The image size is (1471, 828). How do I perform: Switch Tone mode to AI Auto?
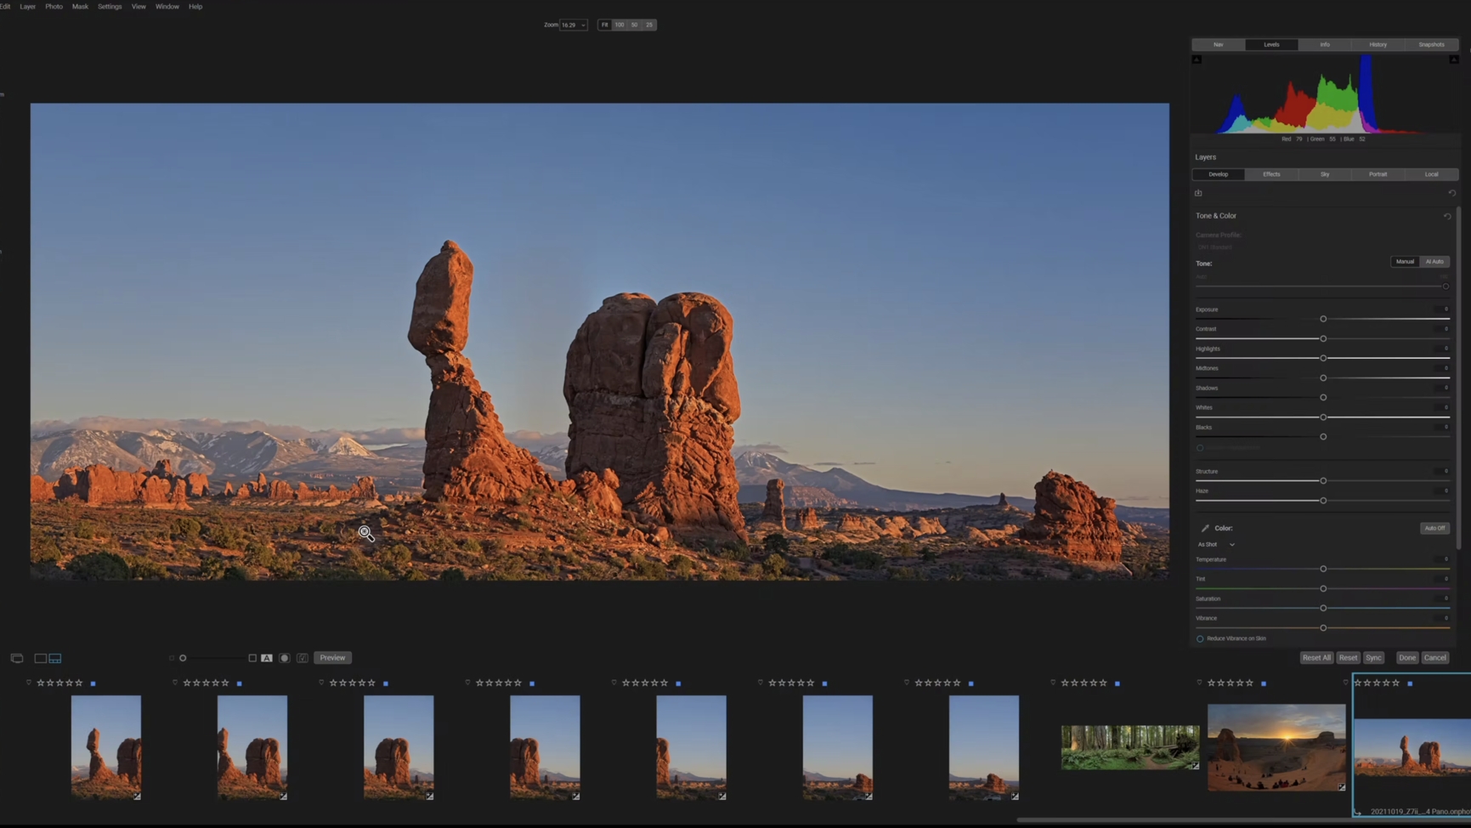point(1434,262)
